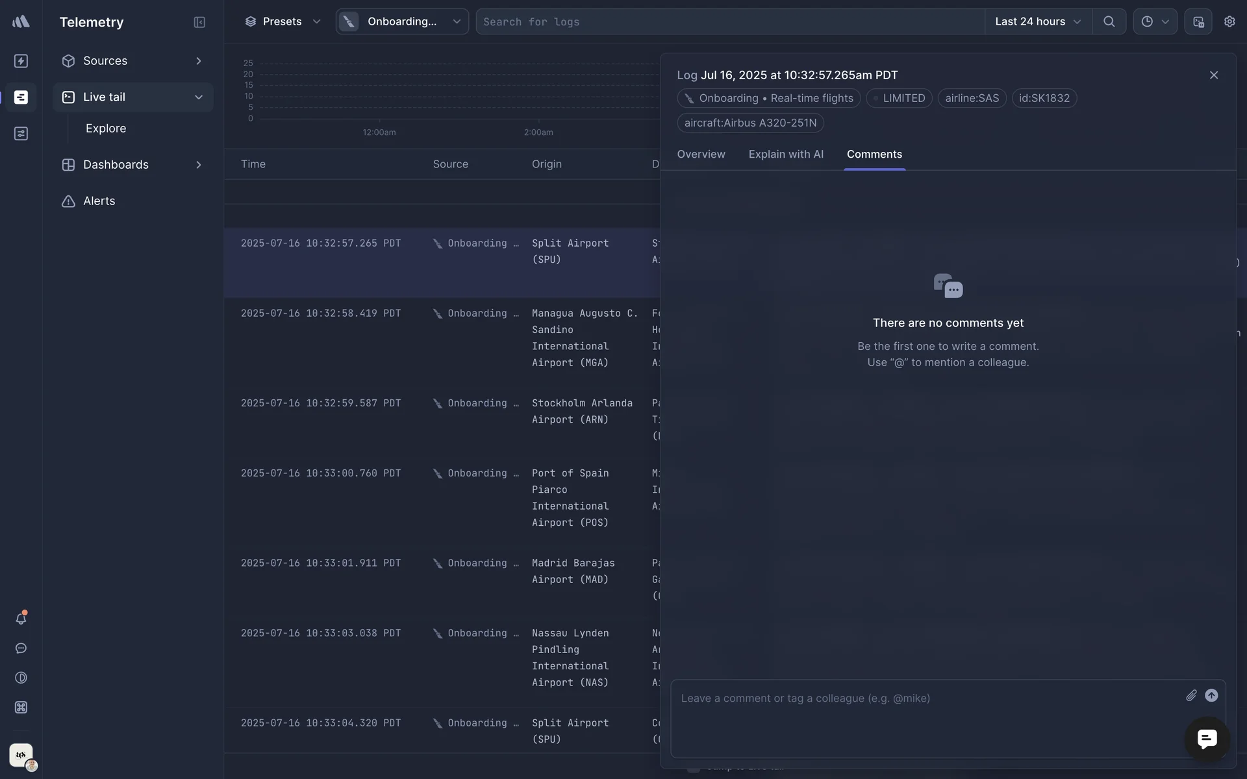Go to Explore under Live tail
The image size is (1247, 779).
(x=106, y=129)
